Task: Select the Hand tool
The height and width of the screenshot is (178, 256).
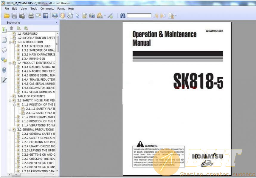Action: point(63,16)
